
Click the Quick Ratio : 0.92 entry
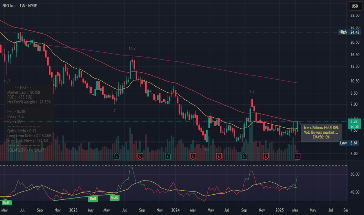(x=22, y=131)
